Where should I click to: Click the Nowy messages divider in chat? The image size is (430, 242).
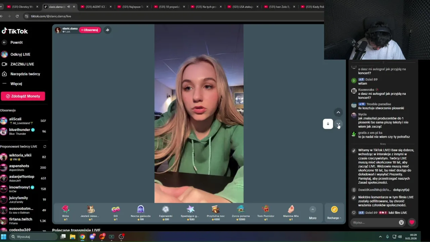click(x=383, y=144)
